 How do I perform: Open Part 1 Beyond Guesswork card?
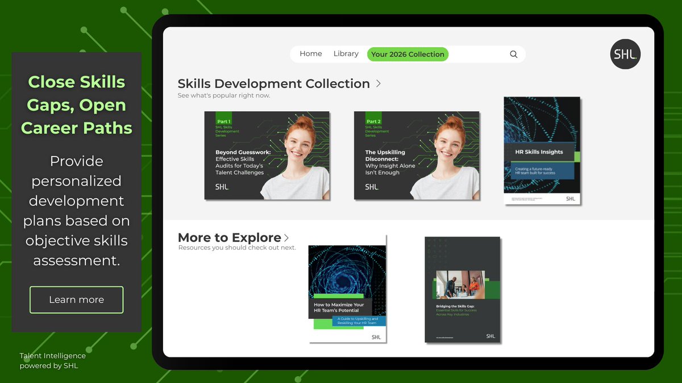267,155
